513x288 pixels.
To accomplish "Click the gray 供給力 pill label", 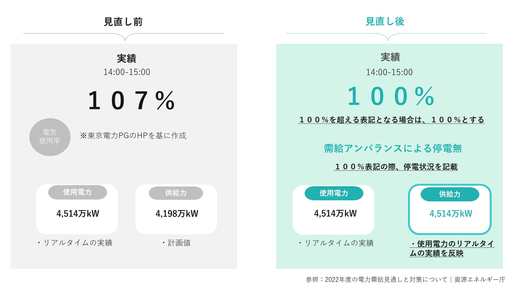I will [x=176, y=193].
